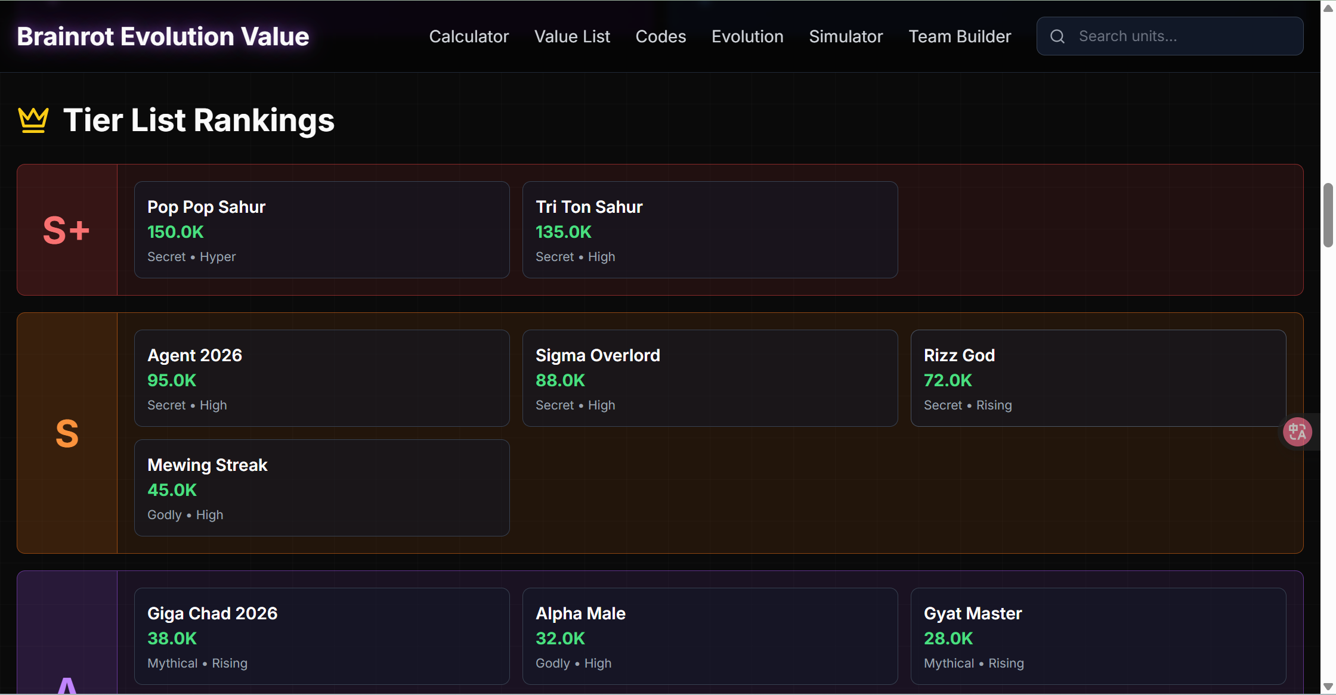The image size is (1336, 695).
Task: Select the Giga Chad 2026 card
Action: 322,636
